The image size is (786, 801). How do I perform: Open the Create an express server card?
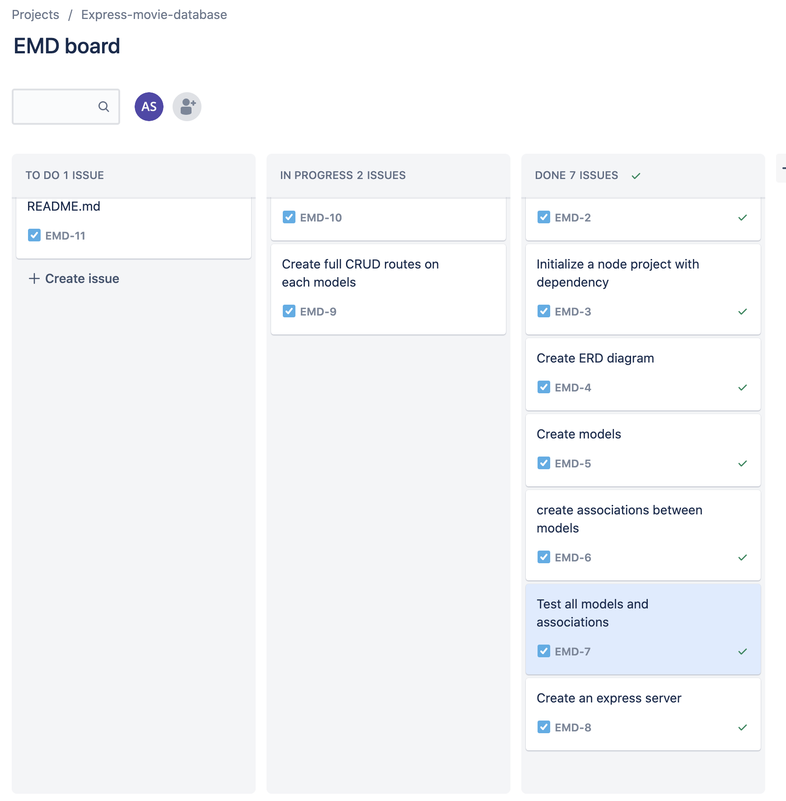[642, 713]
